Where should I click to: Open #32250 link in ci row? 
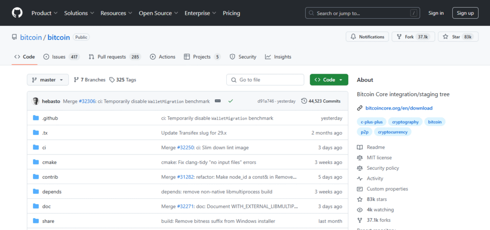click(186, 147)
